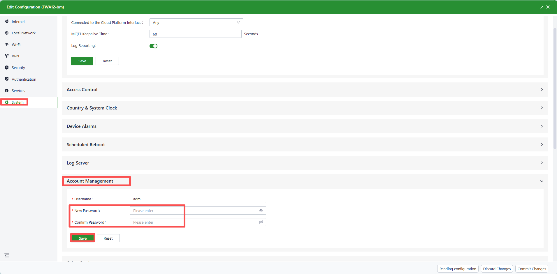Open the Internet menu
The width and height of the screenshot is (557, 274).
[x=29, y=22]
